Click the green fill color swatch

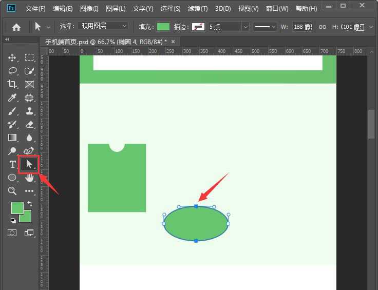pyautogui.click(x=163, y=27)
